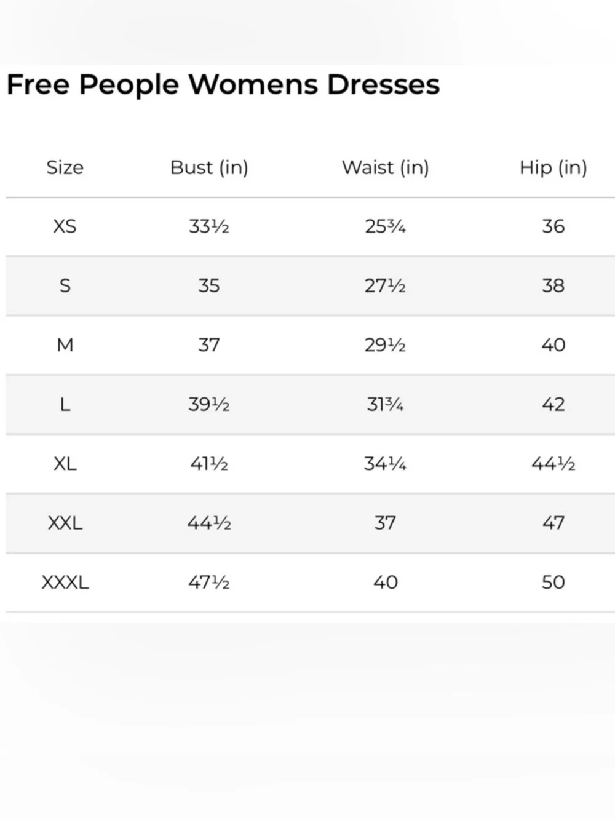Viewport: 615px width, 820px height.
Task: Click the XS waist value 25¾
Action: [385, 226]
